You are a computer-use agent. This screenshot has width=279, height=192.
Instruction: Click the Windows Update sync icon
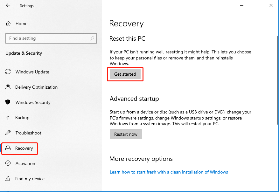point(8,72)
